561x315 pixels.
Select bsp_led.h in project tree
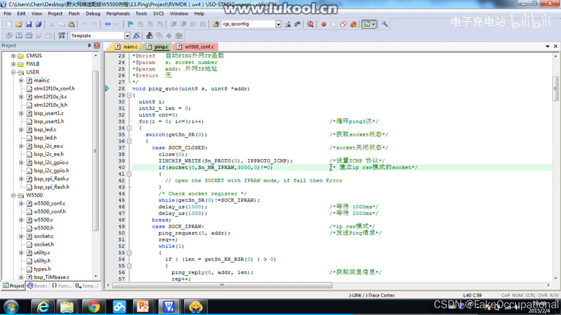45,138
